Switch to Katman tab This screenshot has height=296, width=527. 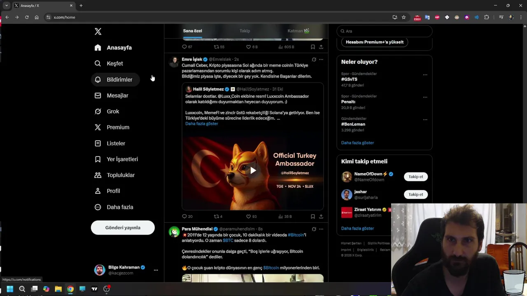pos(298,31)
